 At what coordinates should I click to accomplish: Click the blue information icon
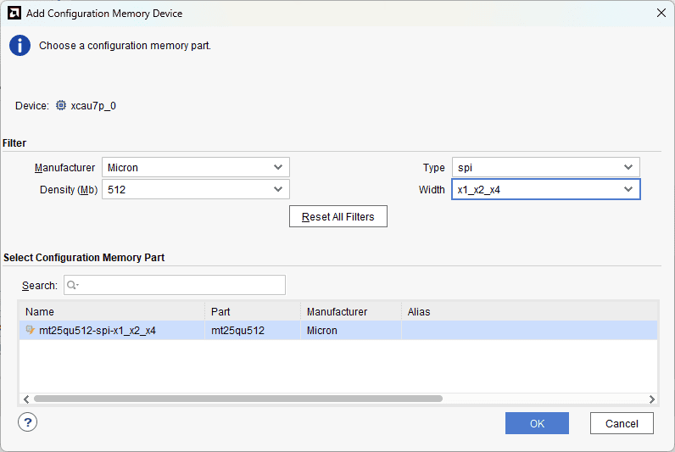pos(20,46)
